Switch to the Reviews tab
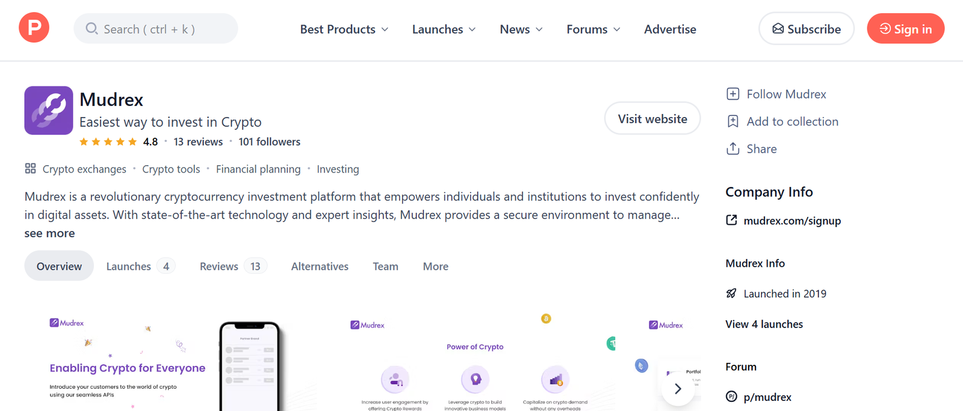The height and width of the screenshot is (411, 963). pos(232,266)
